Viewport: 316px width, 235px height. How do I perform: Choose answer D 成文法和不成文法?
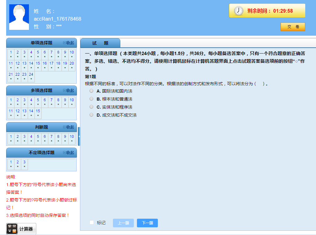pyautogui.click(x=91, y=114)
